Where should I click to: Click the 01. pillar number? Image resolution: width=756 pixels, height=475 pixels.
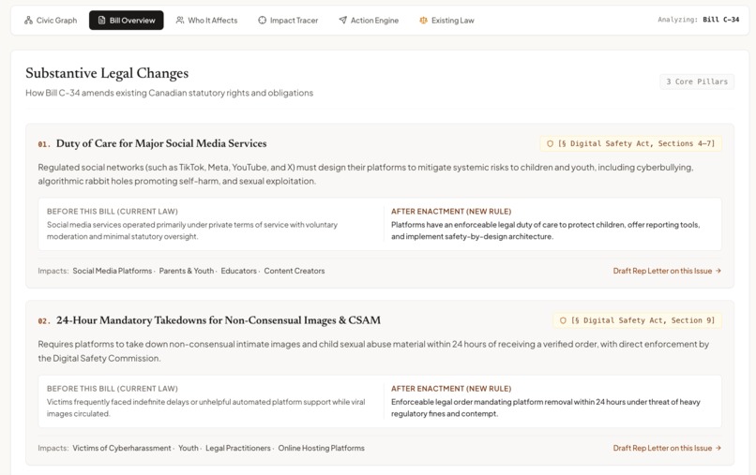click(x=44, y=144)
